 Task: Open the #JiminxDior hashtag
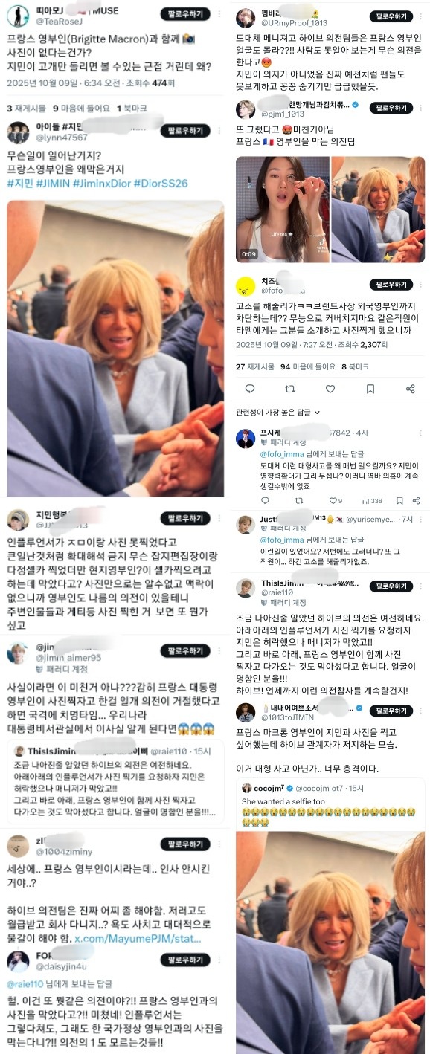coord(103,182)
